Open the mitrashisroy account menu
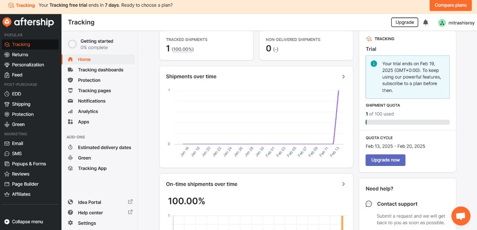This screenshot has width=477, height=230. [x=461, y=23]
